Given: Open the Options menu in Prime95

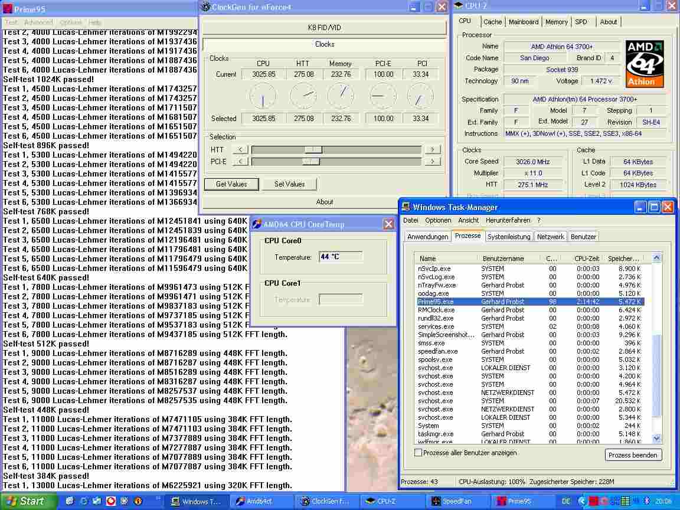Looking at the screenshot, I should pos(71,22).
